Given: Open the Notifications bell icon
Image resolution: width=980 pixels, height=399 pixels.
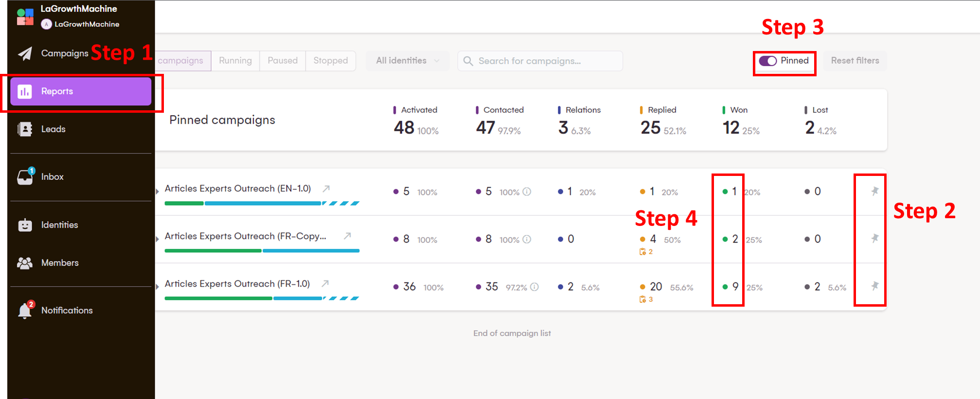Looking at the screenshot, I should click(x=25, y=310).
